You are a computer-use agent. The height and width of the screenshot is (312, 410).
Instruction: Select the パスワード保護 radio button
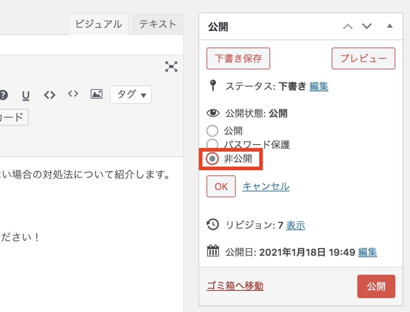point(212,144)
